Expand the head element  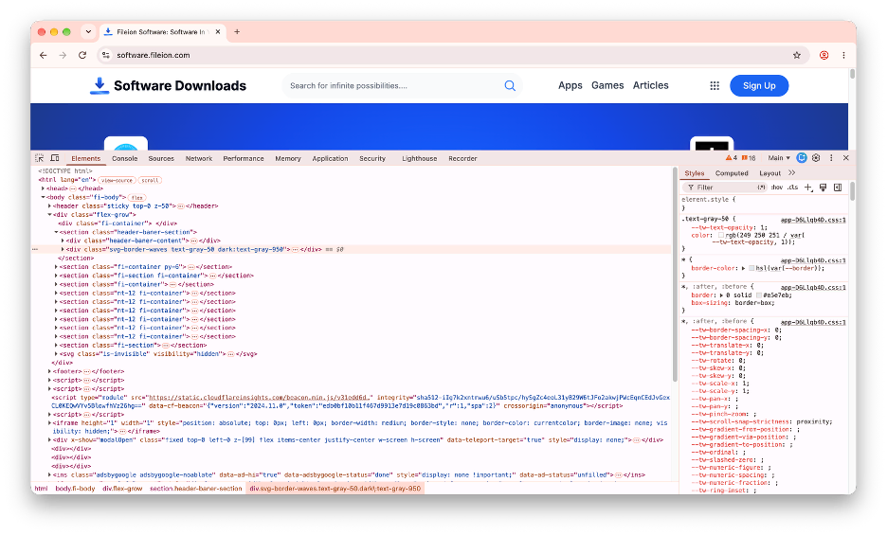point(43,188)
